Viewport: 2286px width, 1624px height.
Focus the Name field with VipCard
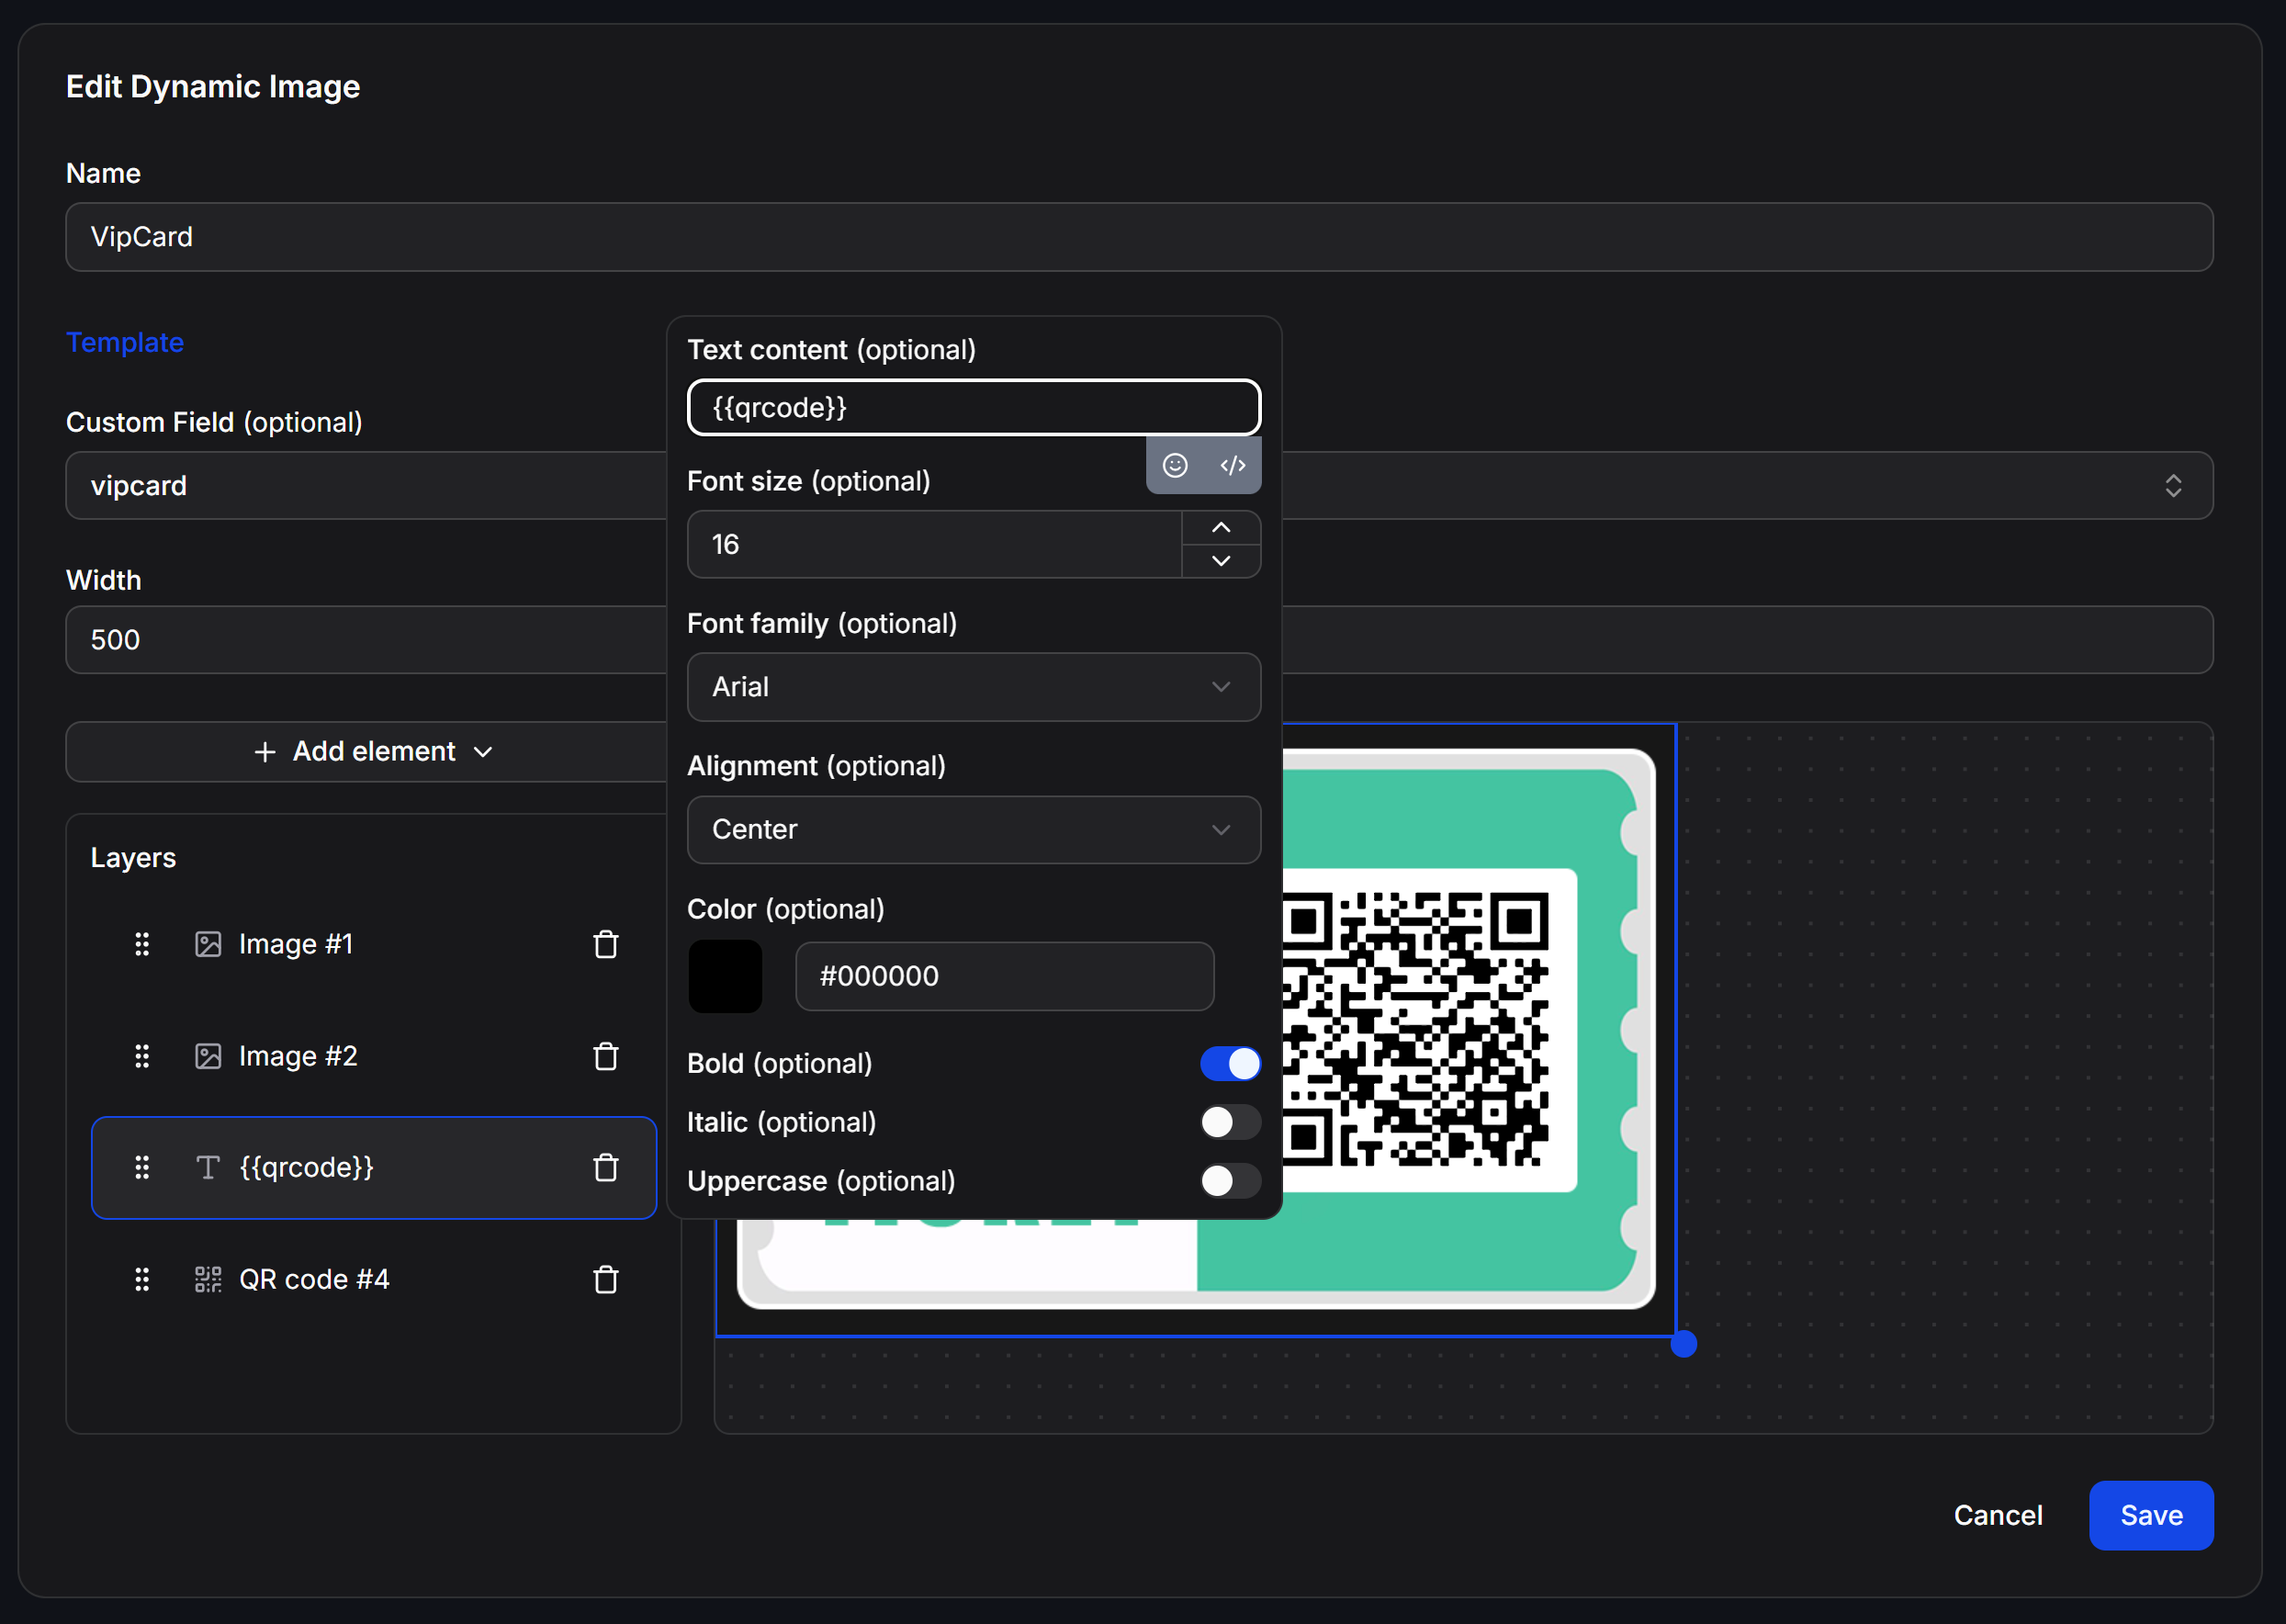coord(1139,237)
